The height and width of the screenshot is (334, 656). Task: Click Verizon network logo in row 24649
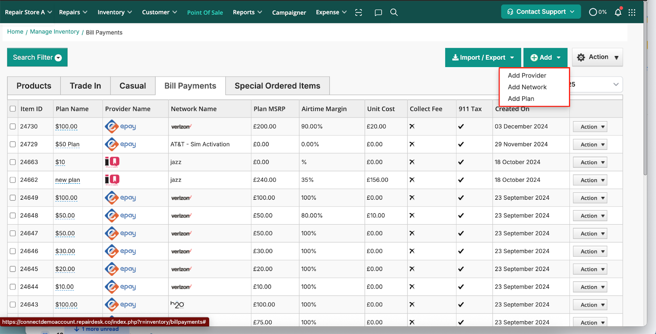click(x=181, y=198)
